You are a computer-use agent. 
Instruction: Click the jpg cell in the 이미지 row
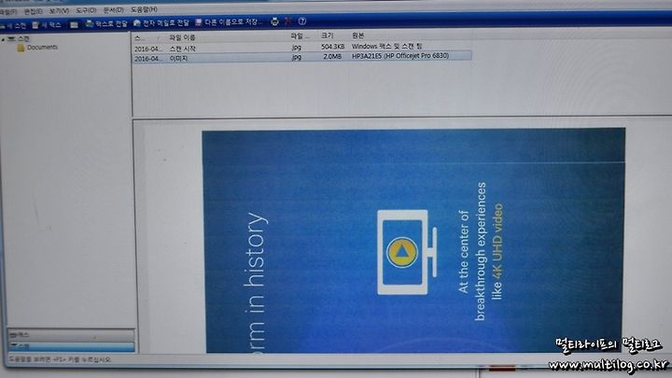click(296, 57)
